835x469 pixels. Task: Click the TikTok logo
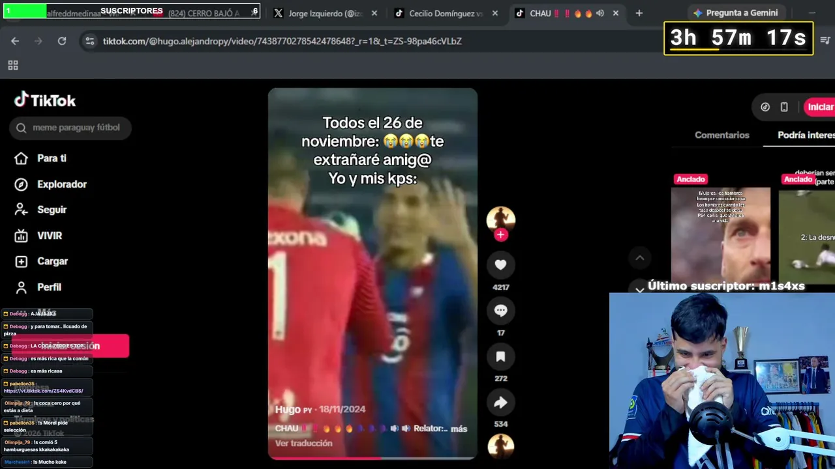45,100
